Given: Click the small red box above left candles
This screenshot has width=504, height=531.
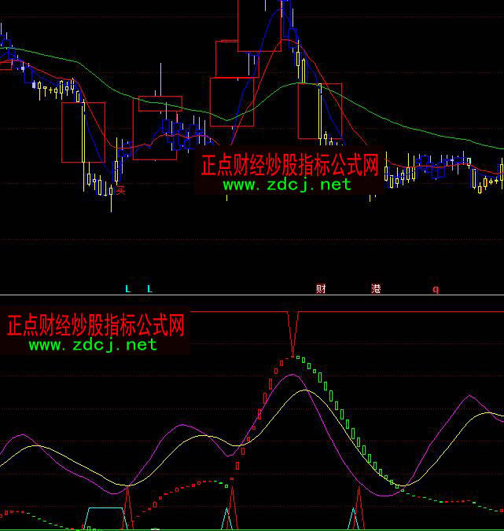Looking at the screenshot, I should tap(160, 103).
